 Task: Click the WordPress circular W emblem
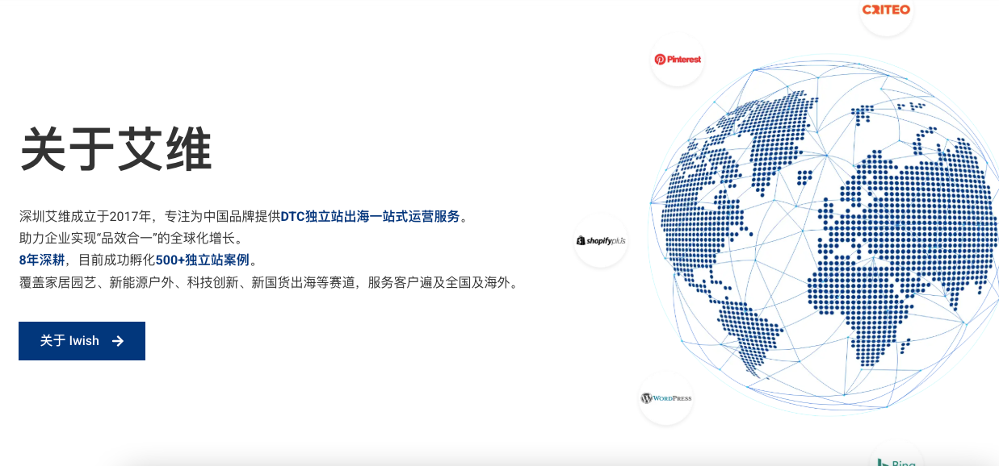(x=647, y=397)
